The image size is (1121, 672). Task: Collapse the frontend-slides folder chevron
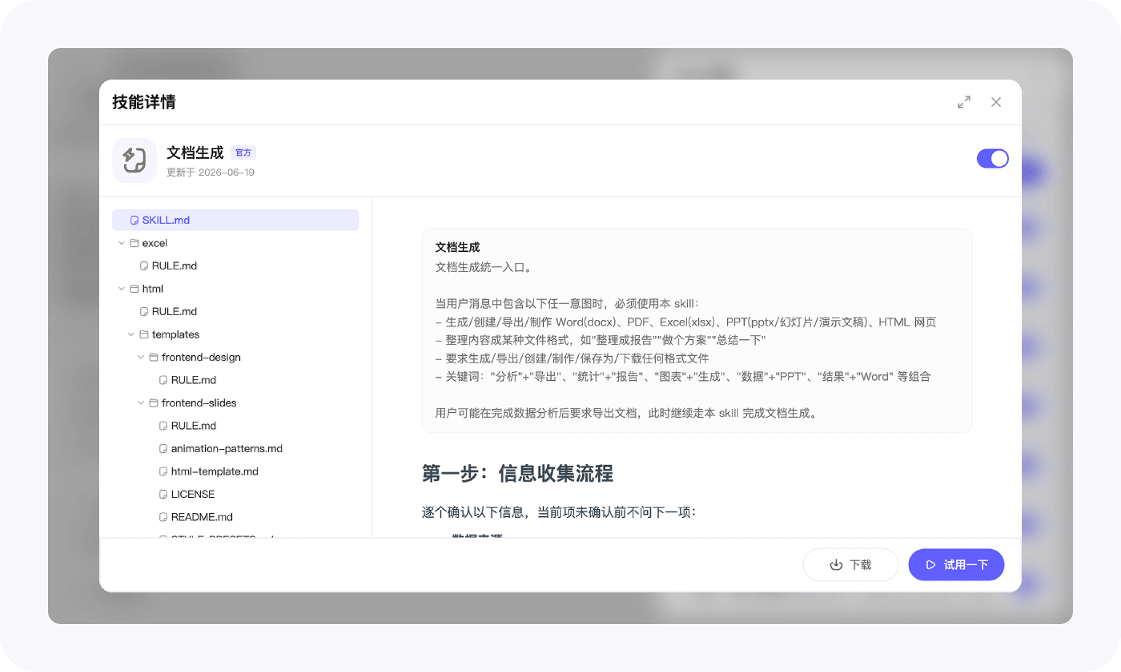(x=141, y=403)
